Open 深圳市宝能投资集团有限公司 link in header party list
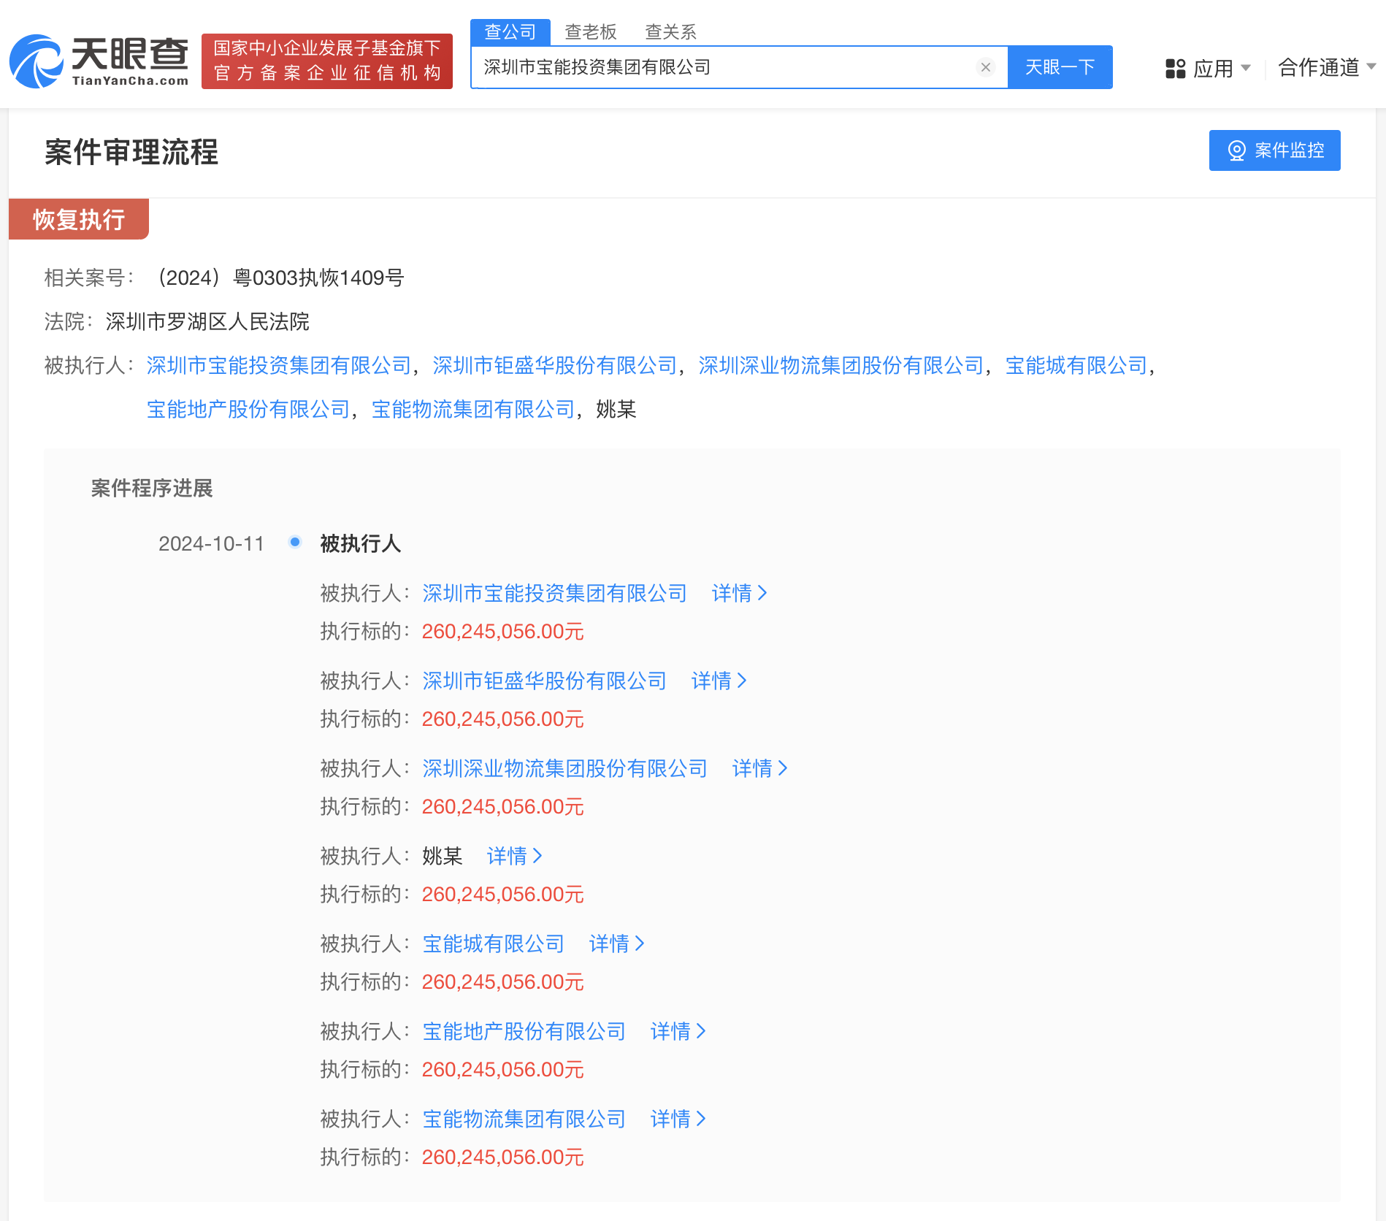1386x1221 pixels. [x=279, y=365]
